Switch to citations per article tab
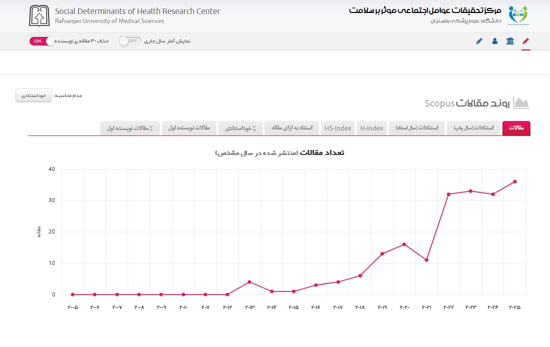This screenshot has height=347, width=550. 292,128
